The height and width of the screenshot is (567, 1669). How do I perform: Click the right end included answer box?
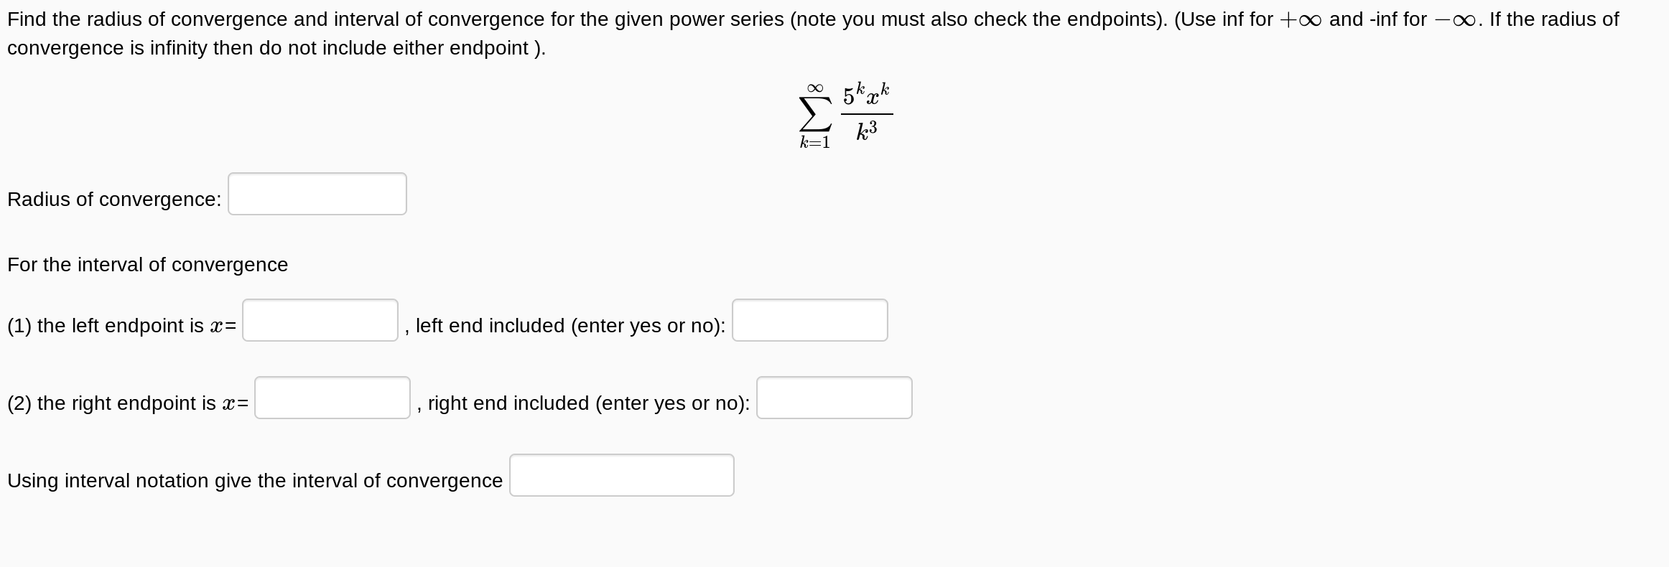[833, 398]
